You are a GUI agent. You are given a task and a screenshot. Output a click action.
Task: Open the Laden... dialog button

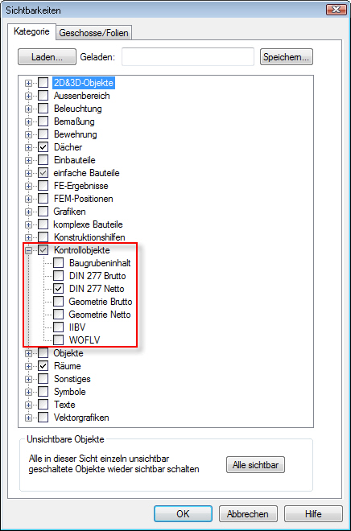tap(47, 57)
